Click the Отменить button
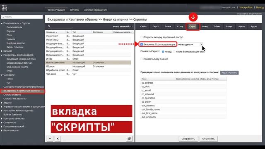Screen dimensions: 265x149 tap(208, 139)
